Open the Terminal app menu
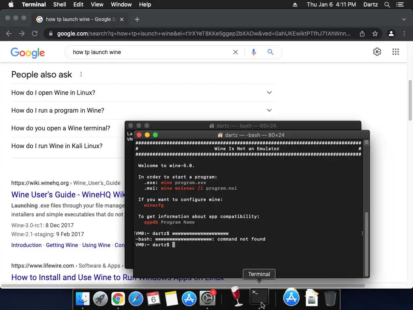This screenshot has width=413, height=310. pos(34,4)
